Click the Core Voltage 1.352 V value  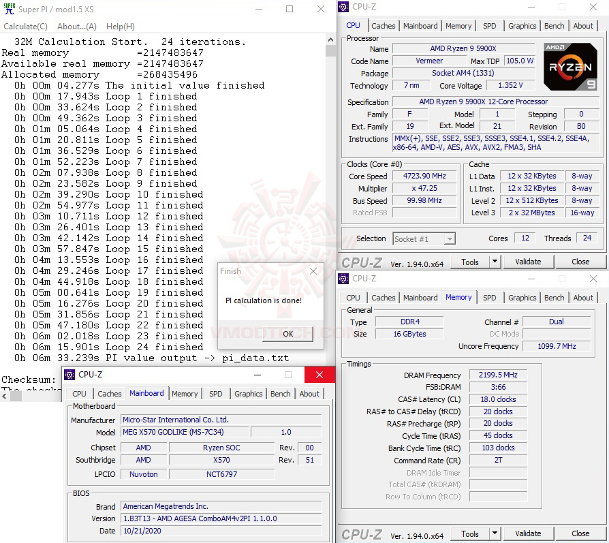pyautogui.click(x=510, y=85)
